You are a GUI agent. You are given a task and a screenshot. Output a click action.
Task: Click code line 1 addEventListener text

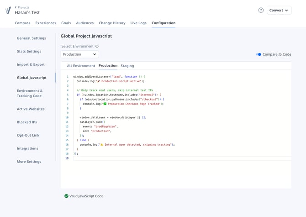pos(109,77)
